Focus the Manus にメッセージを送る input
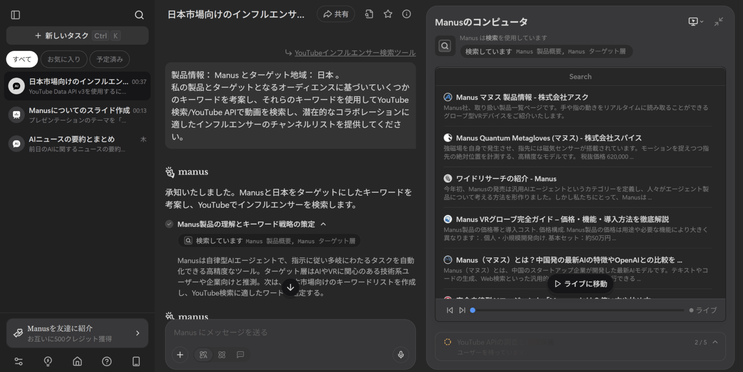Viewport: 743px width, 372px height. 290,333
